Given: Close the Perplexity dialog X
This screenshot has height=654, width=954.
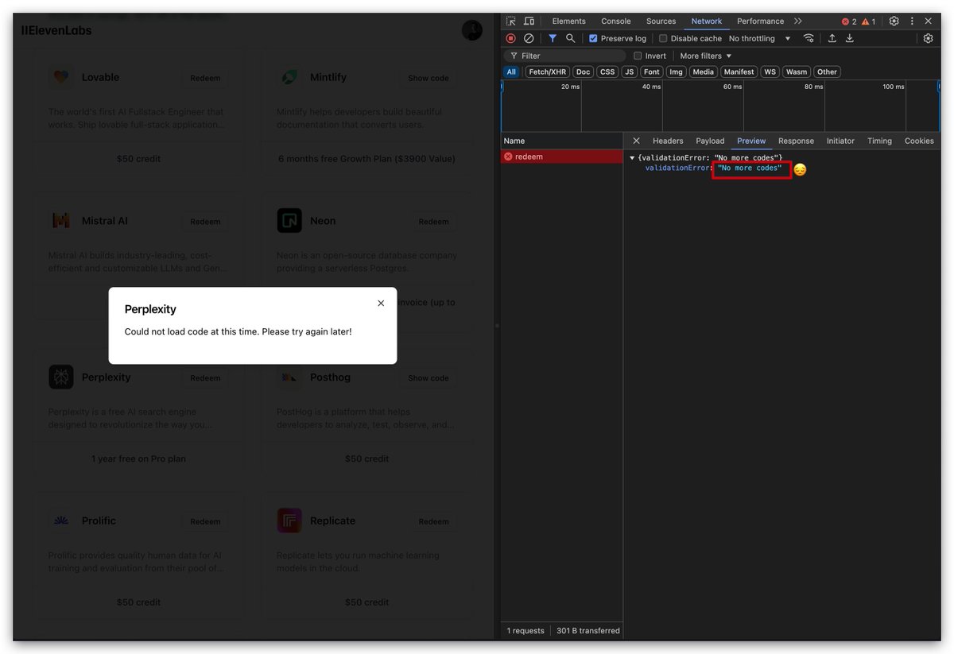Looking at the screenshot, I should [x=381, y=304].
